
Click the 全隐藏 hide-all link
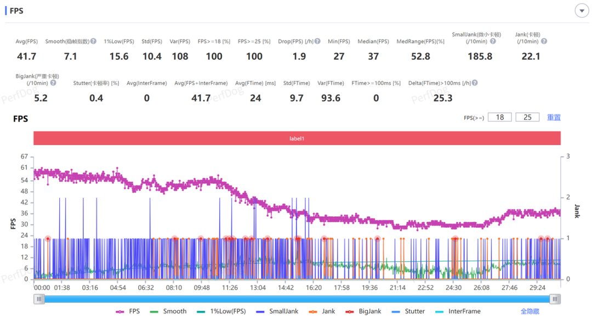[x=531, y=311]
